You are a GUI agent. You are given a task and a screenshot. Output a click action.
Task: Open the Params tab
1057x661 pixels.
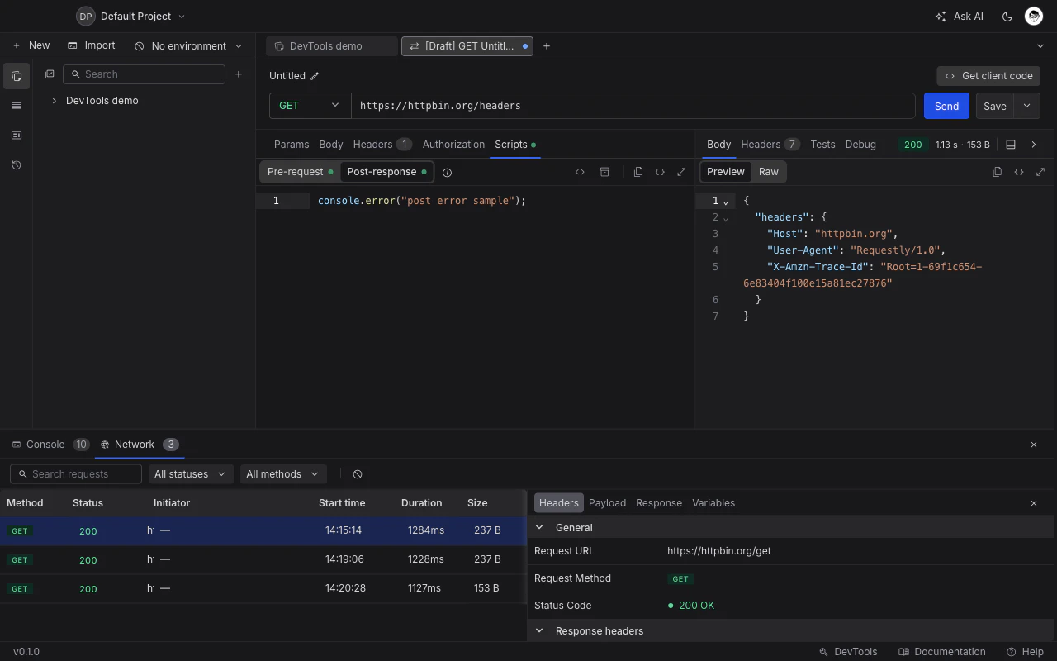pos(292,144)
